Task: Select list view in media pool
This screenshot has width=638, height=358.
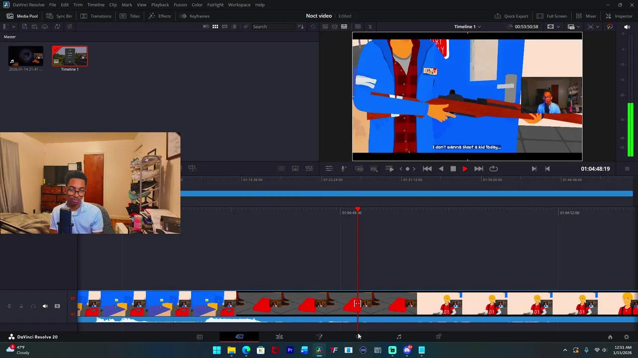Action: 234,26
